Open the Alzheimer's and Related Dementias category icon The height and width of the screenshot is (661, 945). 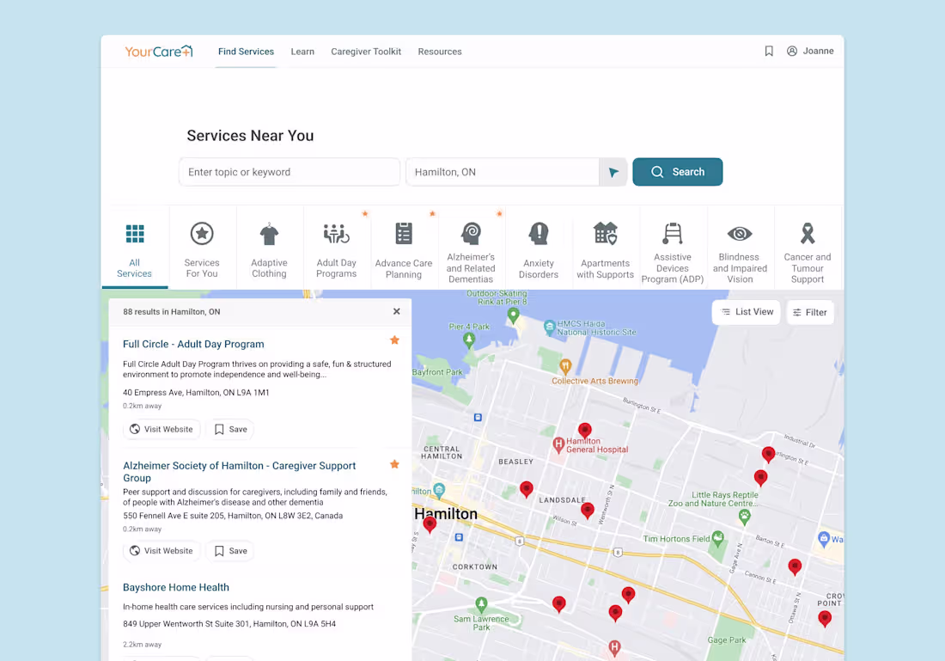[x=471, y=233]
